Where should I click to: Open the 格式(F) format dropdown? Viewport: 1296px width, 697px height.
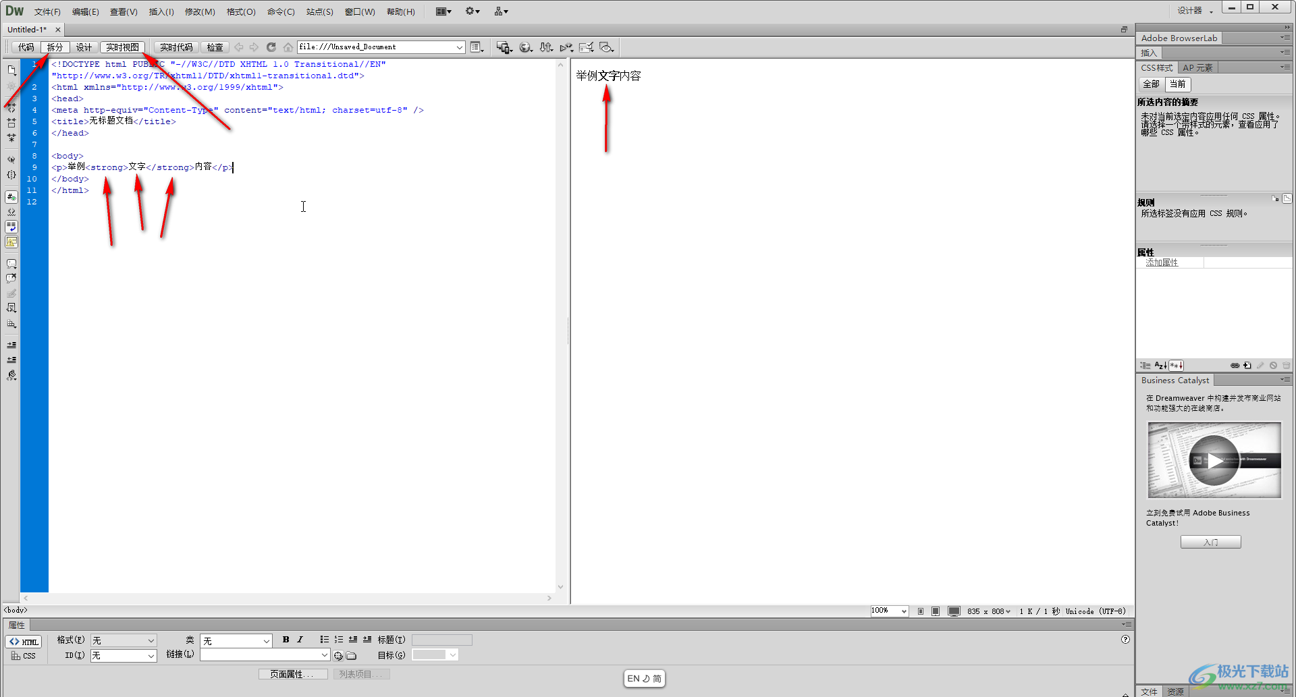point(124,640)
